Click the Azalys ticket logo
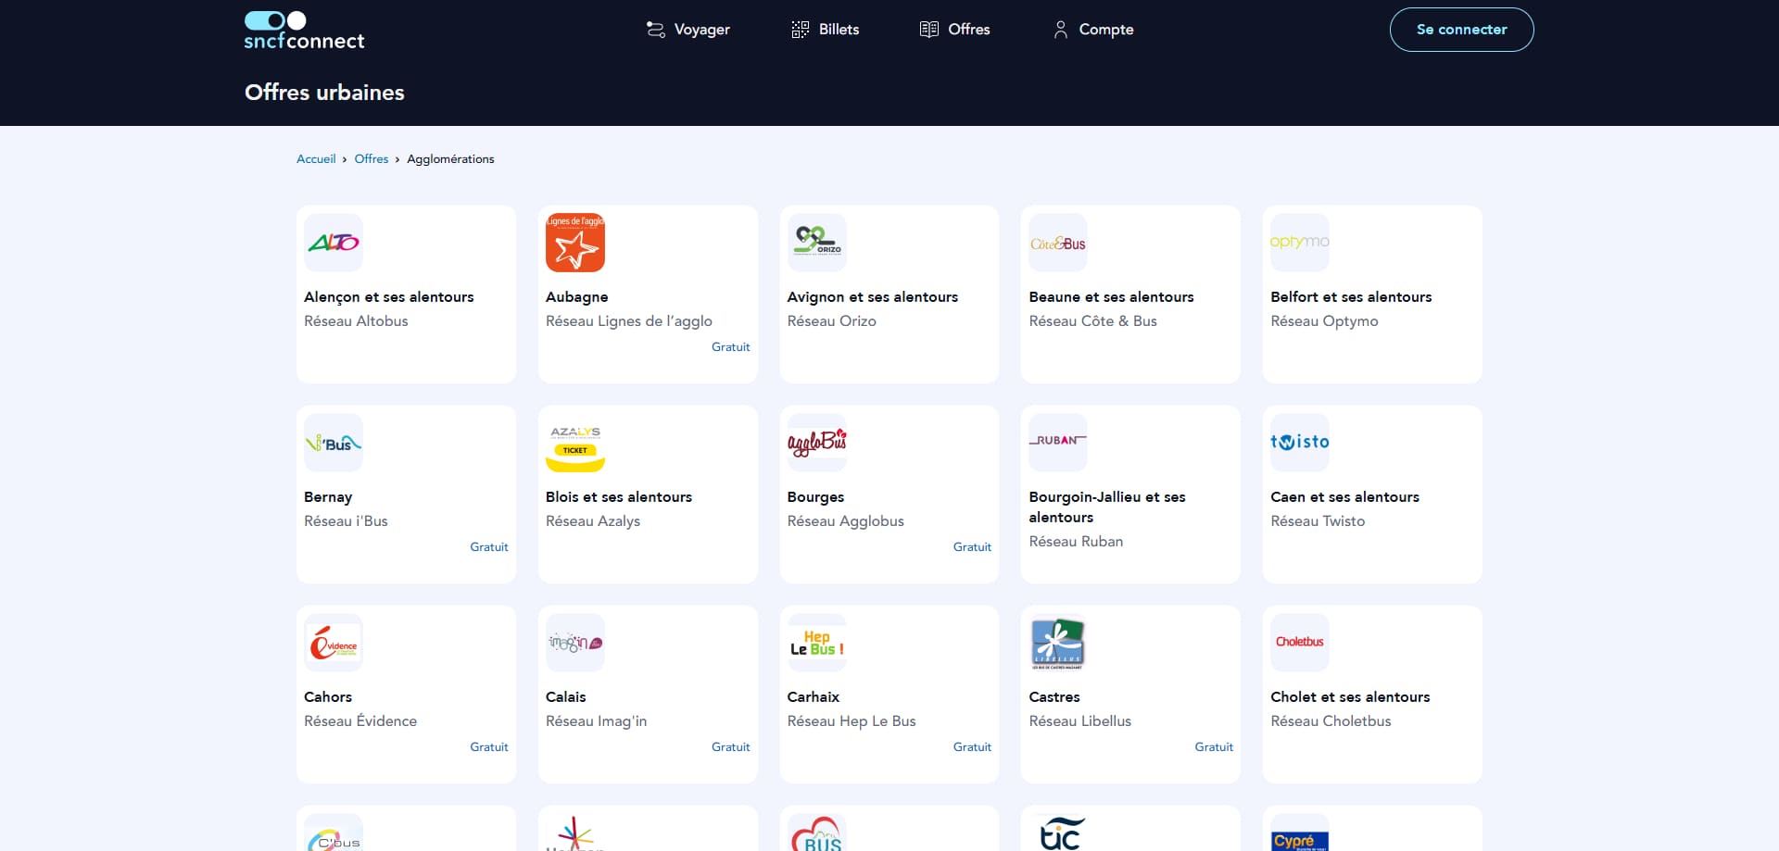Viewport: 1779px width, 851px height. 575,443
